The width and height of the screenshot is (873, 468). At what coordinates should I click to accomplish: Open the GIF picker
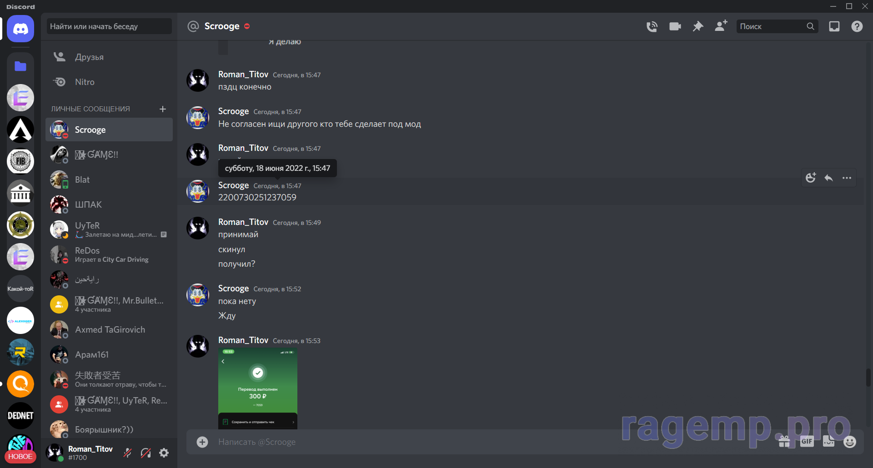pos(807,441)
